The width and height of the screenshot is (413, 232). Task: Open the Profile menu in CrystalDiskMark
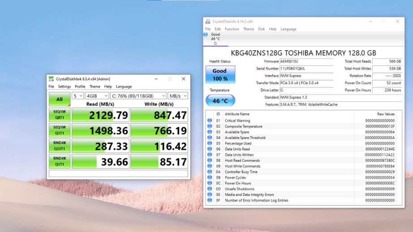[80, 86]
